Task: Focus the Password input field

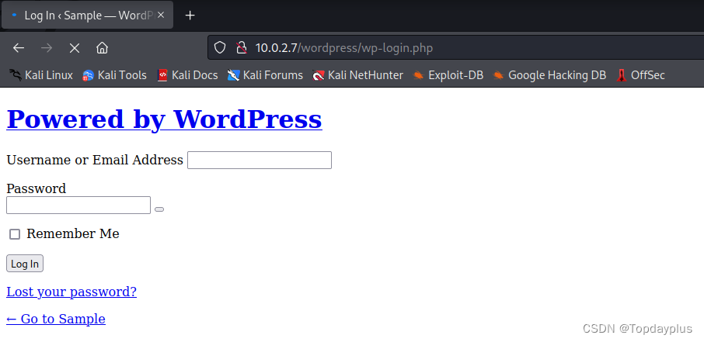Action: (78, 206)
